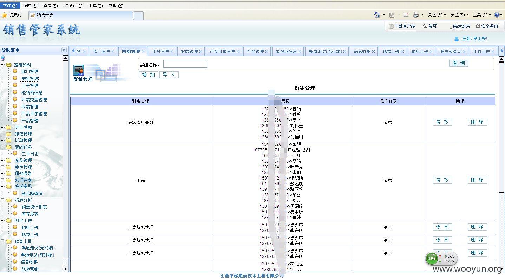Close the 经销商信息 tab

point(300,52)
